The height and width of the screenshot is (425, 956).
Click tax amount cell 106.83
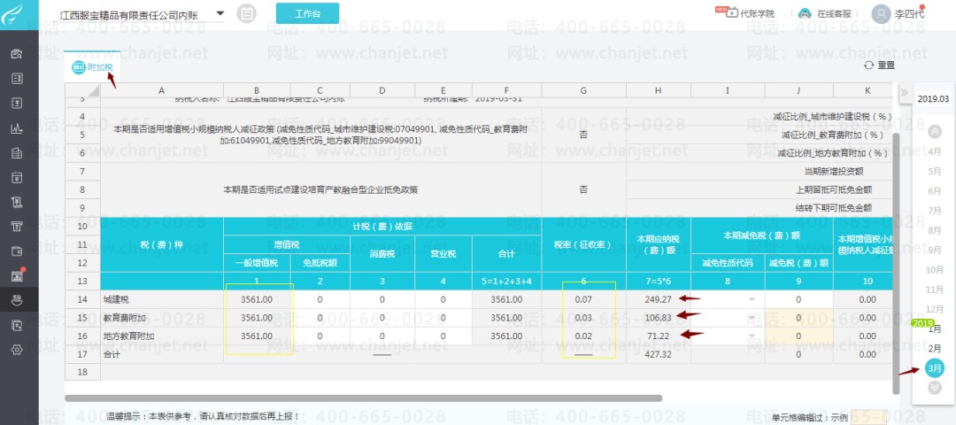(659, 318)
